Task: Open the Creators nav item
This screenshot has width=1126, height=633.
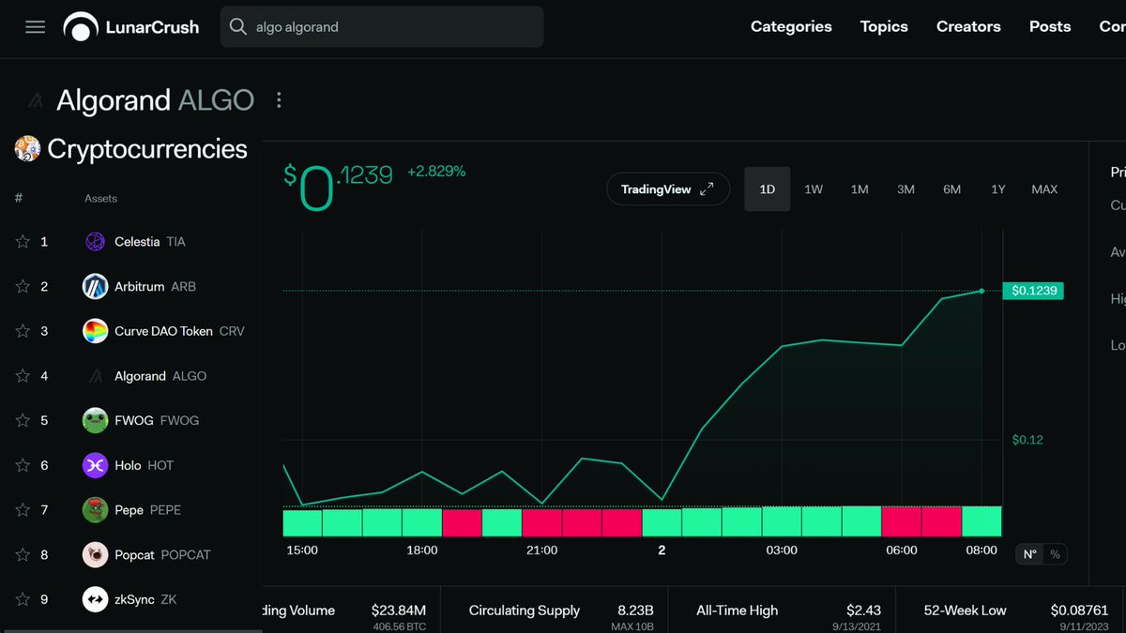Action: pyautogui.click(x=968, y=26)
